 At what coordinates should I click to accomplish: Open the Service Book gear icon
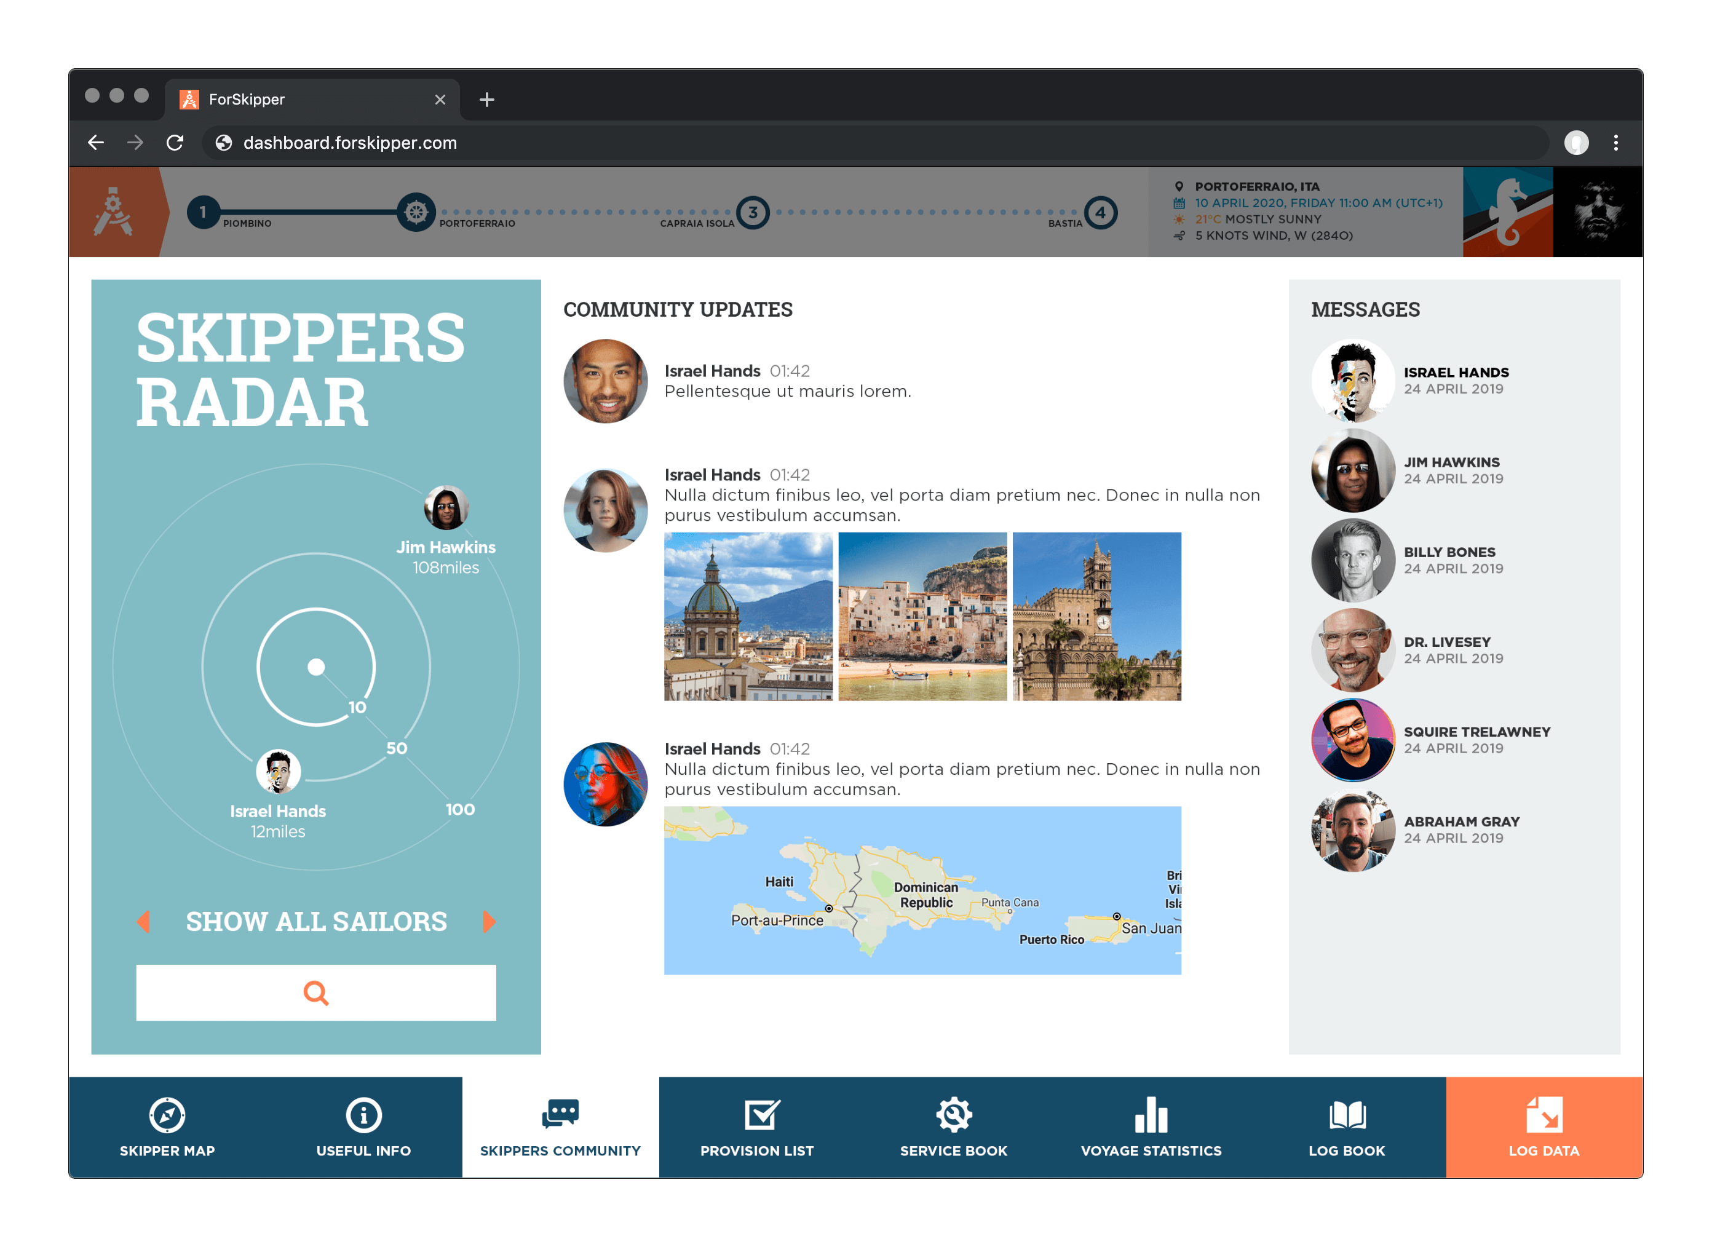(953, 1115)
